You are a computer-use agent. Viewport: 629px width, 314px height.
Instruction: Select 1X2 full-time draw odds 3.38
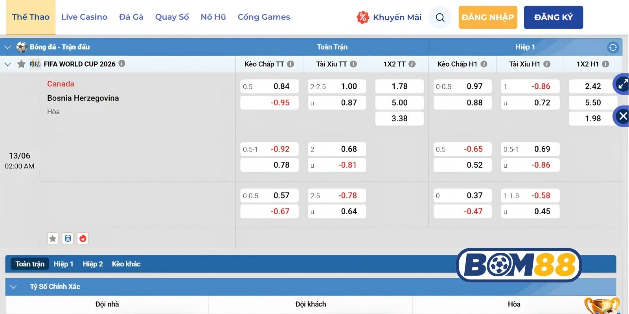coord(399,119)
